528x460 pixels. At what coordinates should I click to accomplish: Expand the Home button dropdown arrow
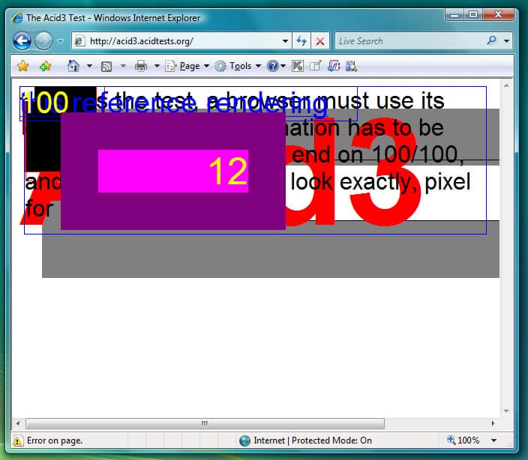[89, 66]
